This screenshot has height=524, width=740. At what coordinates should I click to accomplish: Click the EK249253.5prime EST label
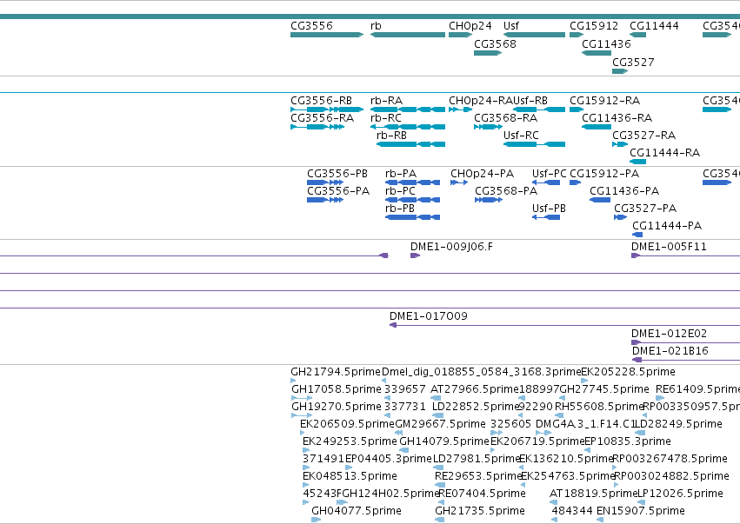tap(350, 441)
